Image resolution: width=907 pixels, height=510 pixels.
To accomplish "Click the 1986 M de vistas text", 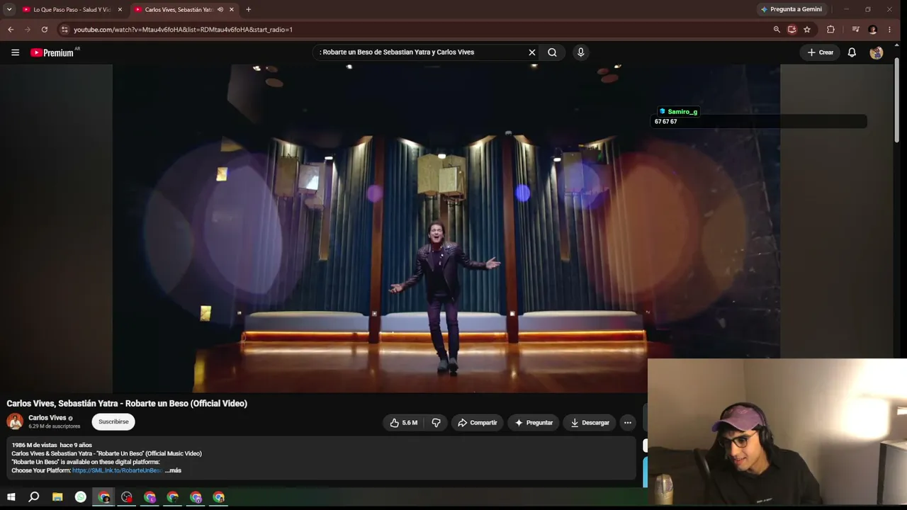I will 34,446.
